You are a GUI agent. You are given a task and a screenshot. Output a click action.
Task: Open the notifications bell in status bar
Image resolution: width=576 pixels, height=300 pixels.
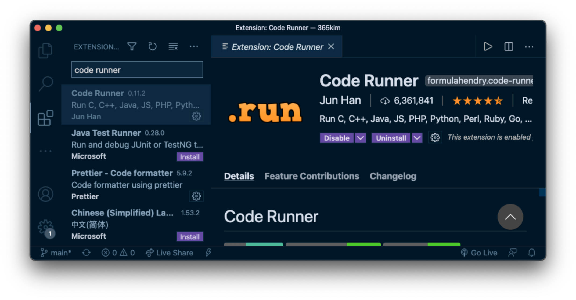point(532,253)
